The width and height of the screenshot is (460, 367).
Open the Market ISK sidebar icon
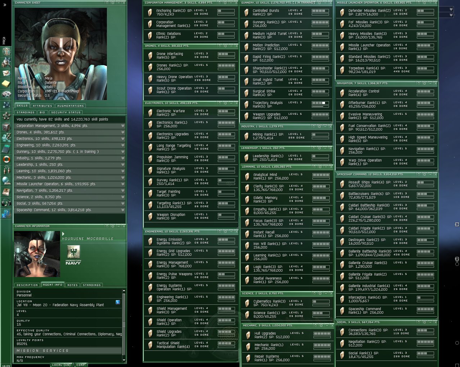click(6, 138)
